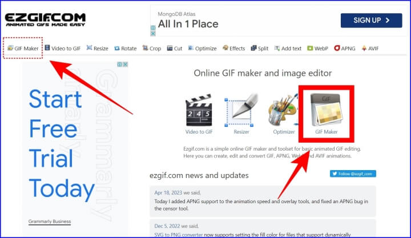The width and height of the screenshot is (411, 238).
Task: Open the Effects menu item
Action: [233, 49]
